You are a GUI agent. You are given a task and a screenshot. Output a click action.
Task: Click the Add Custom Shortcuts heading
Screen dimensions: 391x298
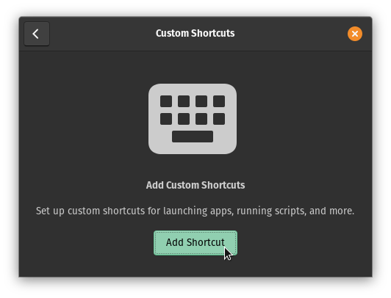195,185
